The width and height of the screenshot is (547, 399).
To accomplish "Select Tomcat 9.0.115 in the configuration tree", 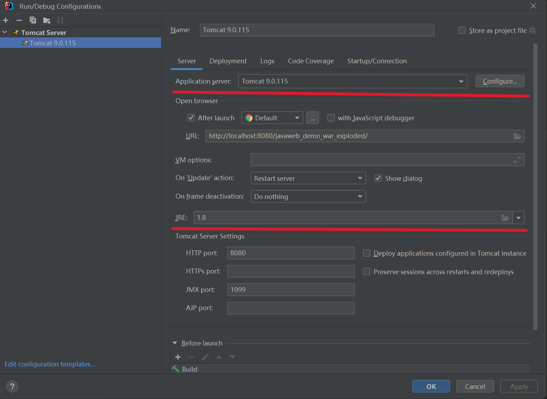I will click(x=80, y=43).
